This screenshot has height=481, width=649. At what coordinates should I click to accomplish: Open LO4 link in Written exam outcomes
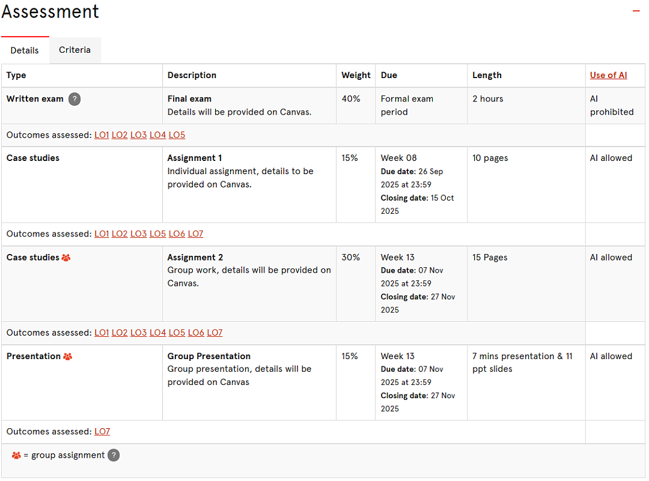(x=157, y=135)
